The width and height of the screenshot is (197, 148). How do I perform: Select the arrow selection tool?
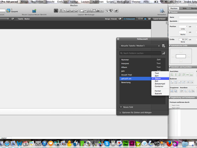tap(56, 11)
